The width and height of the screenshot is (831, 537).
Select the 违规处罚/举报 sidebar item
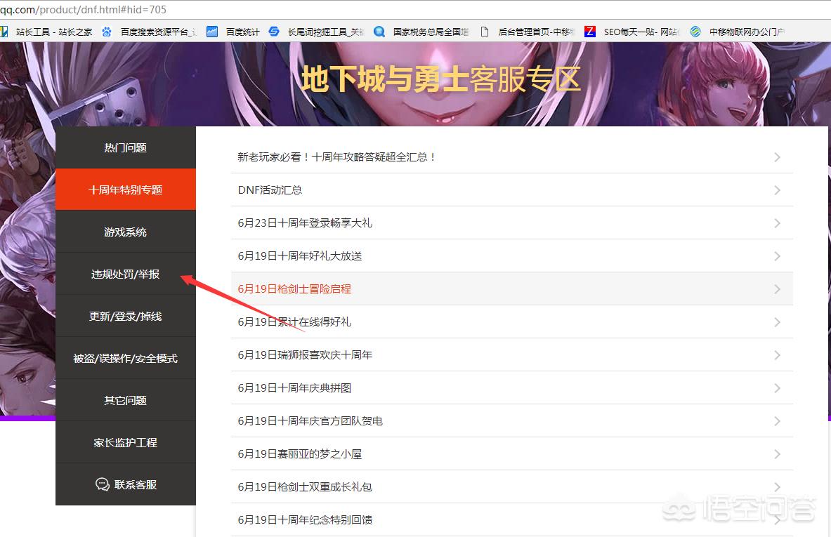tap(125, 274)
